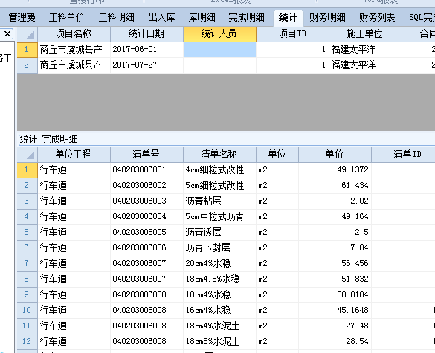Click the 清单名称 column header

tap(219, 155)
